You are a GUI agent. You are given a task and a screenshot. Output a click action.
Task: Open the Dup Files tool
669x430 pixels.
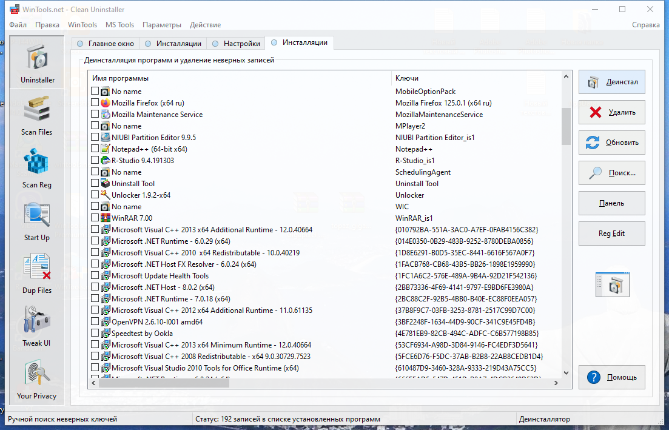click(x=37, y=274)
